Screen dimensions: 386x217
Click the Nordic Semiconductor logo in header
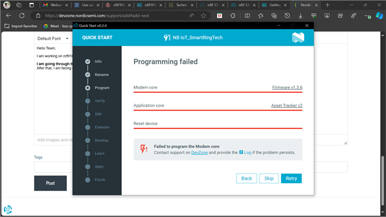(x=298, y=37)
